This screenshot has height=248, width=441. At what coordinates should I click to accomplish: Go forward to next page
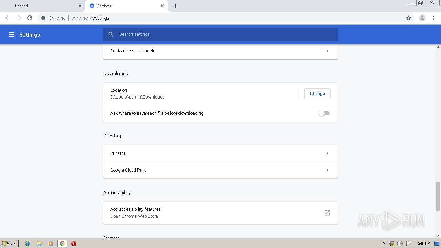(19, 18)
